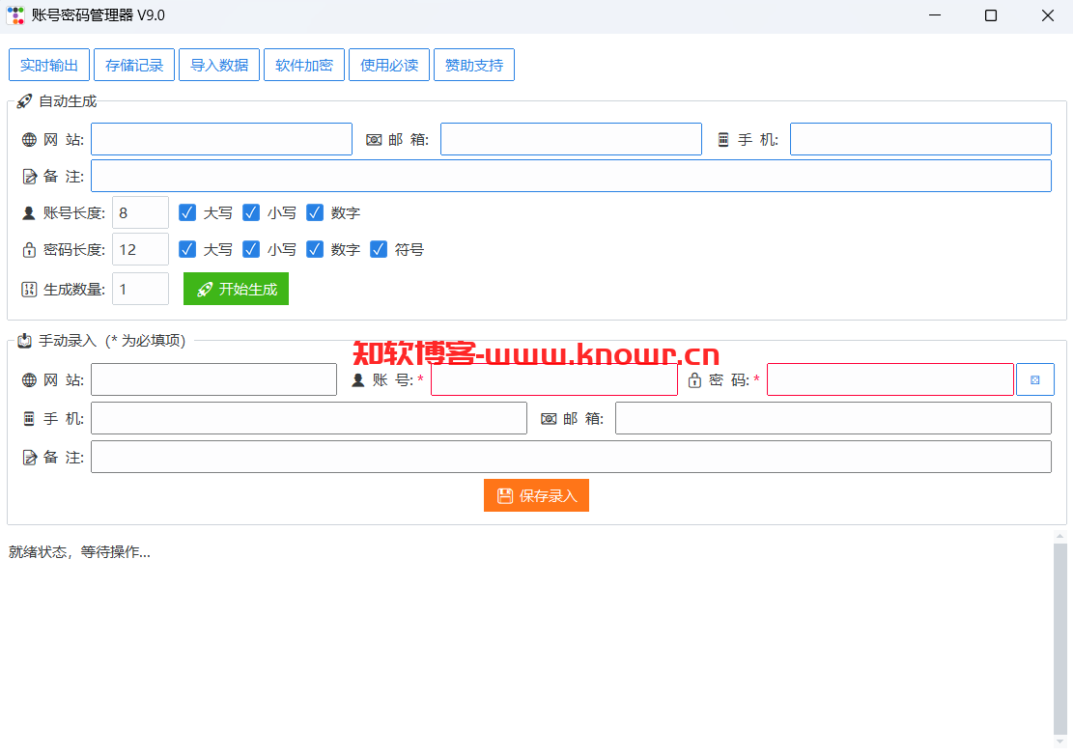Screen dimensions: 1073x755
Task: Focus 手机 field in 自动生成
Action: click(920, 139)
